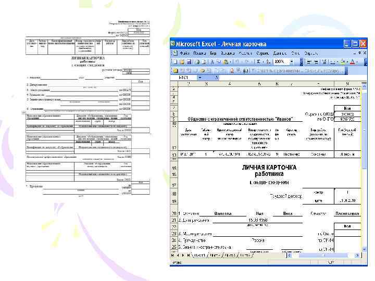Switch to Лист1 sheet tab

click(x=200, y=256)
